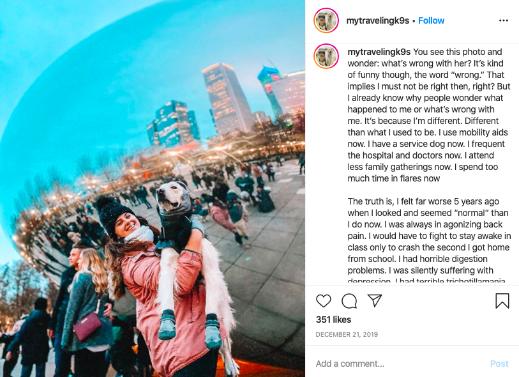Viewport: 519px width, 377px height.
Task: Open mytravelingk9s username in the caption
Action: (379, 52)
